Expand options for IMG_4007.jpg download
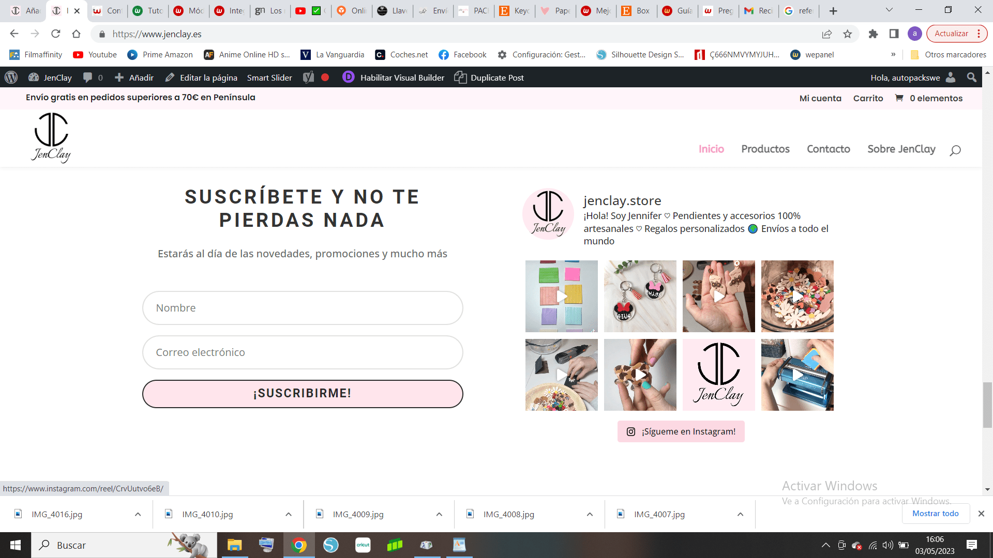This screenshot has width=993, height=558. [x=740, y=514]
